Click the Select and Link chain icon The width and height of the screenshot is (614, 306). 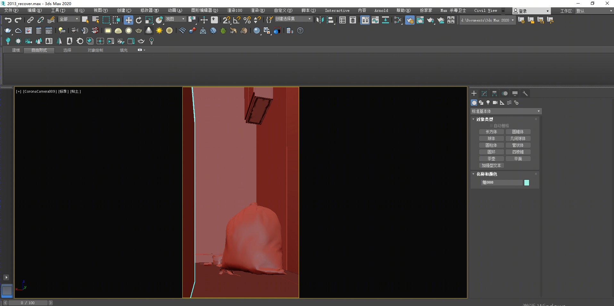30,20
